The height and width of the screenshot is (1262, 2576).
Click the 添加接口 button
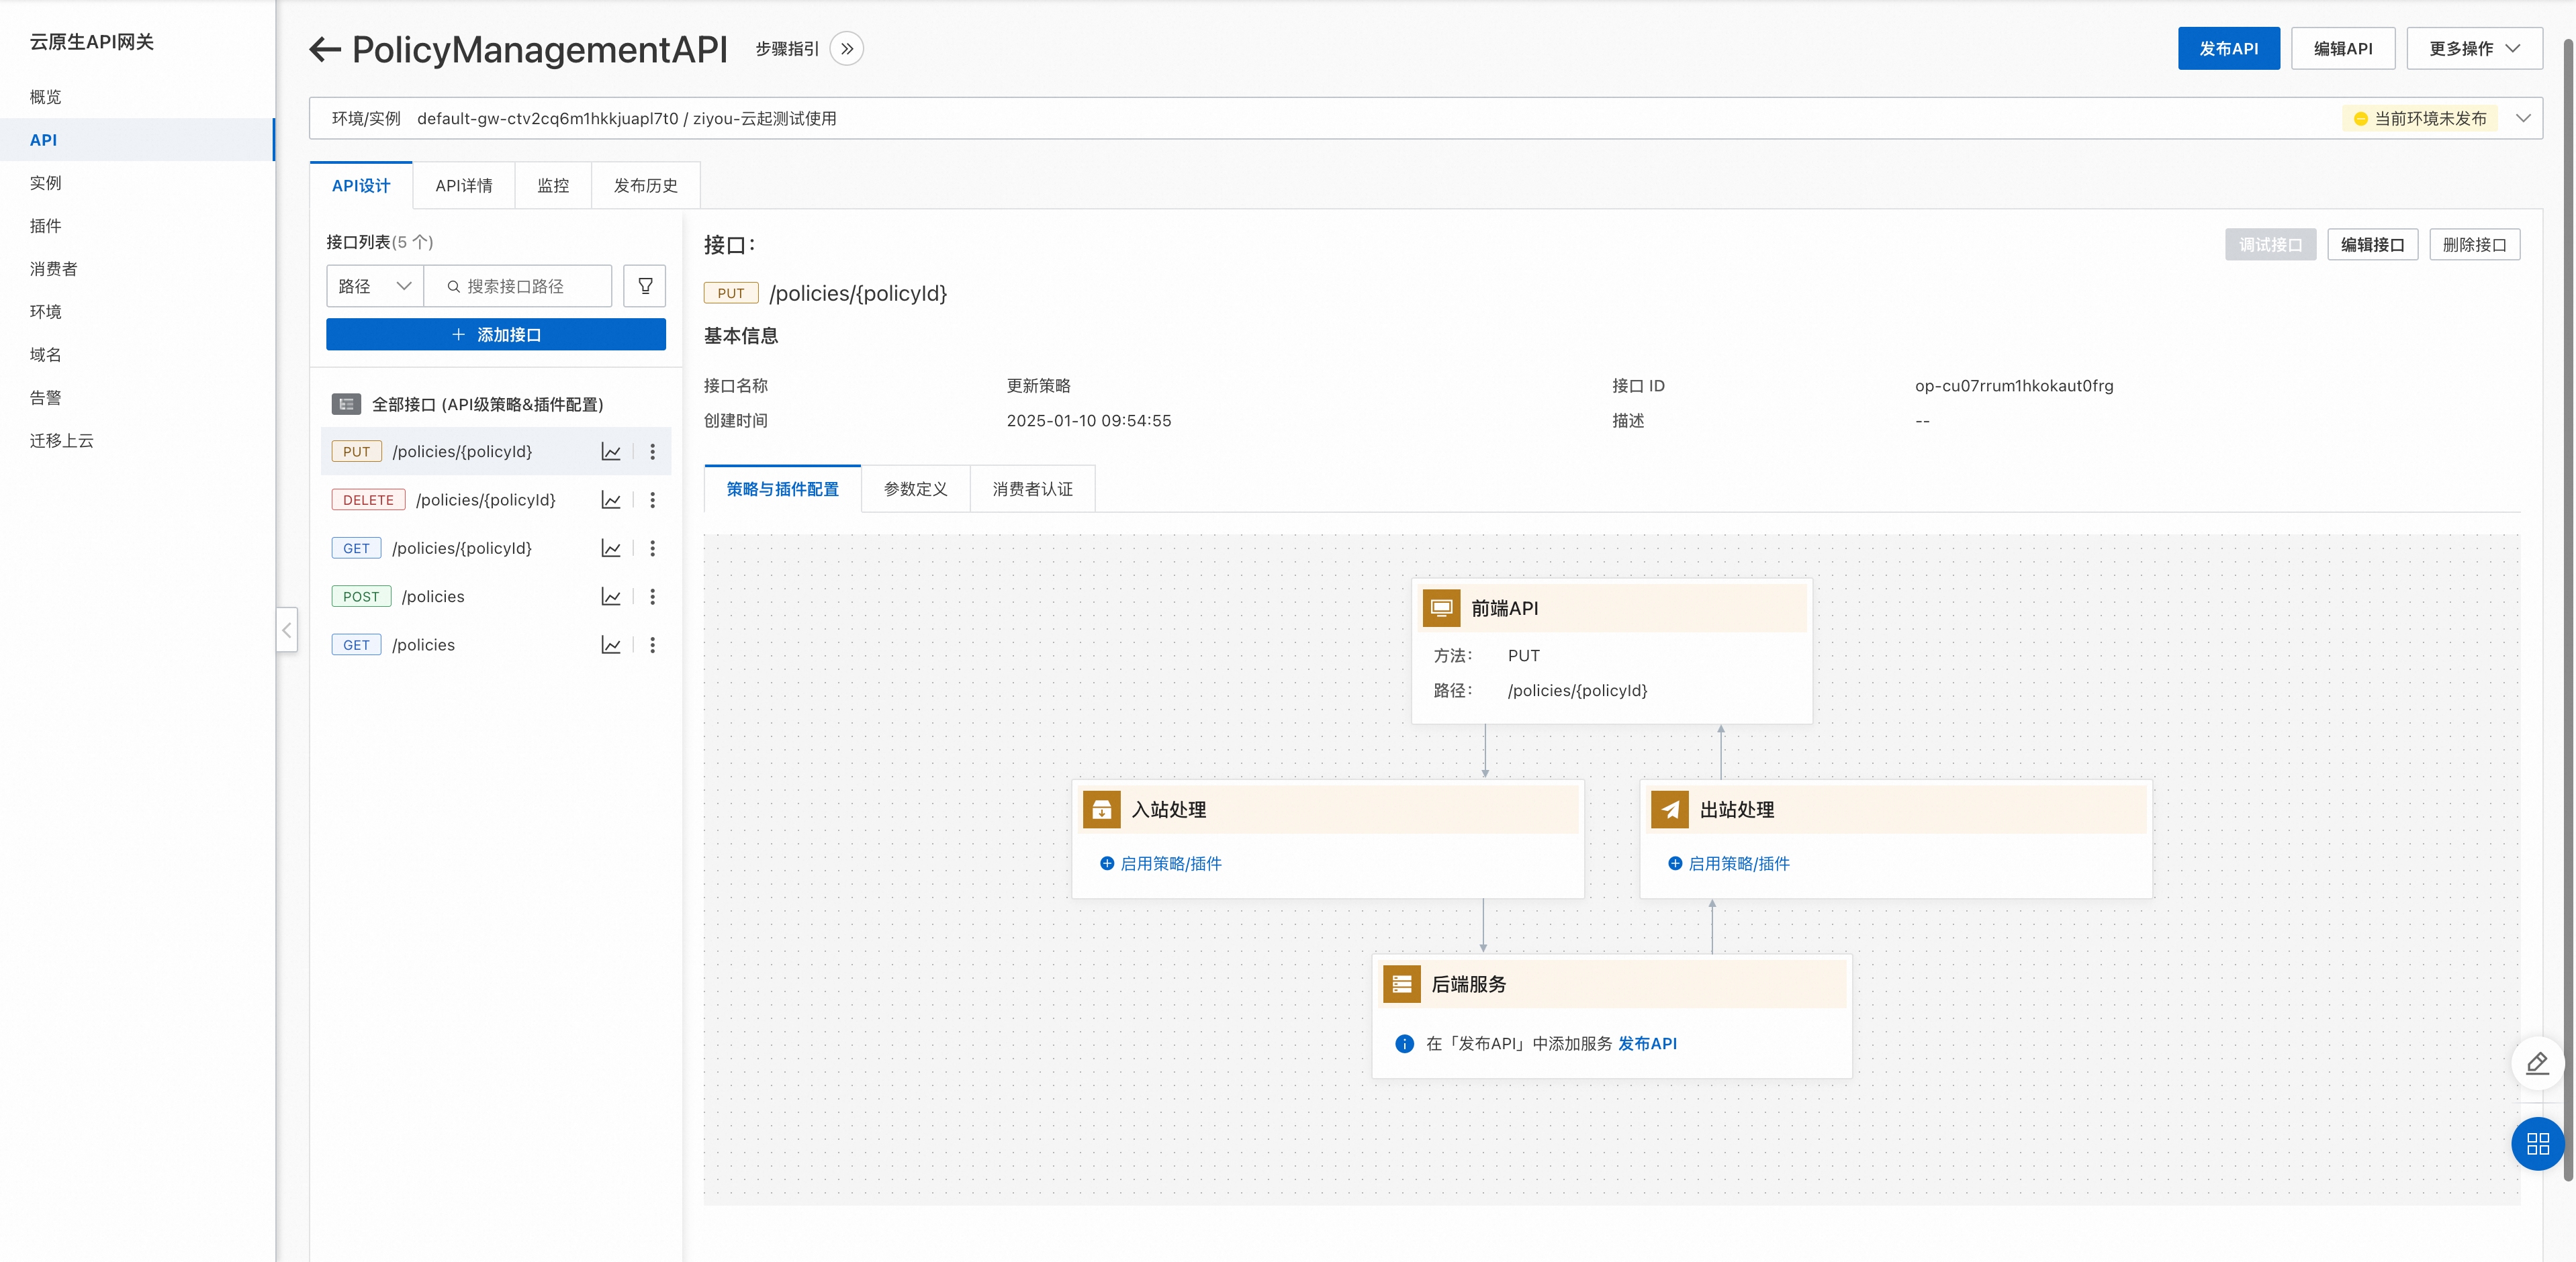(496, 335)
